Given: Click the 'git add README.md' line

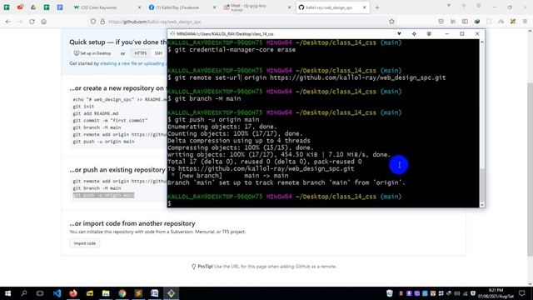Looking at the screenshot, I should [x=96, y=113].
